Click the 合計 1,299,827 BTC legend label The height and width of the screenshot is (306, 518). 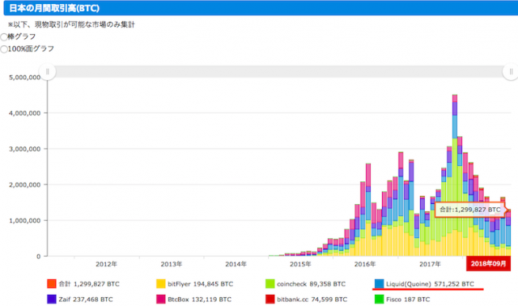[89, 284]
